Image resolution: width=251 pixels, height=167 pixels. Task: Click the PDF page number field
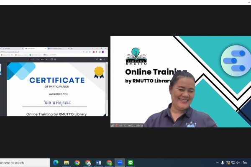tap(30, 59)
